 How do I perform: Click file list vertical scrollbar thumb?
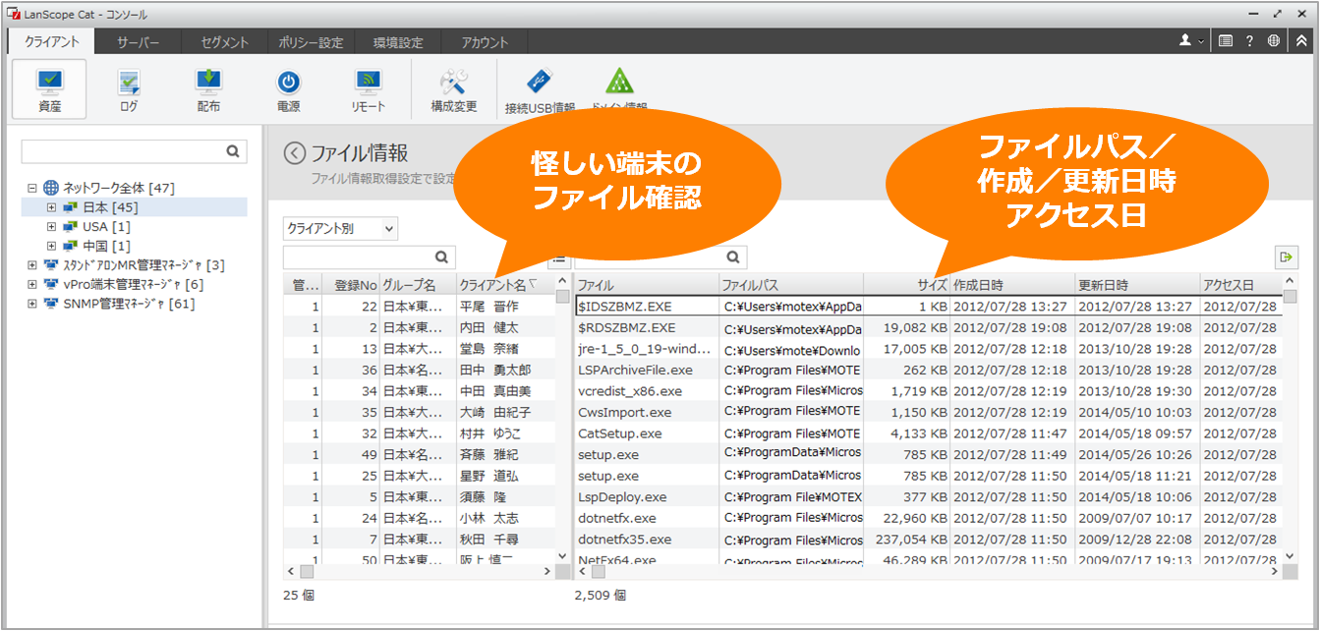[1291, 297]
